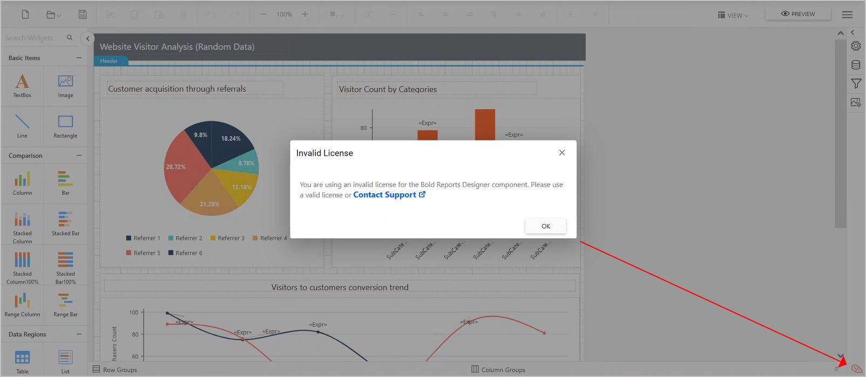This screenshot has width=866, height=377.
Task: Collapse the Data Regions section
Action: [x=79, y=334]
